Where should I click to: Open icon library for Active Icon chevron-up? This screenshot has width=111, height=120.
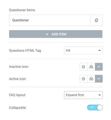point(99,79)
